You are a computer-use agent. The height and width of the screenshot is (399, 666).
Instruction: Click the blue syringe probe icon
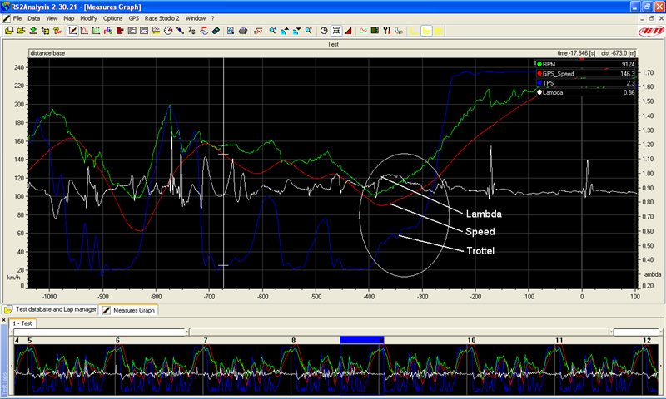coord(180,31)
